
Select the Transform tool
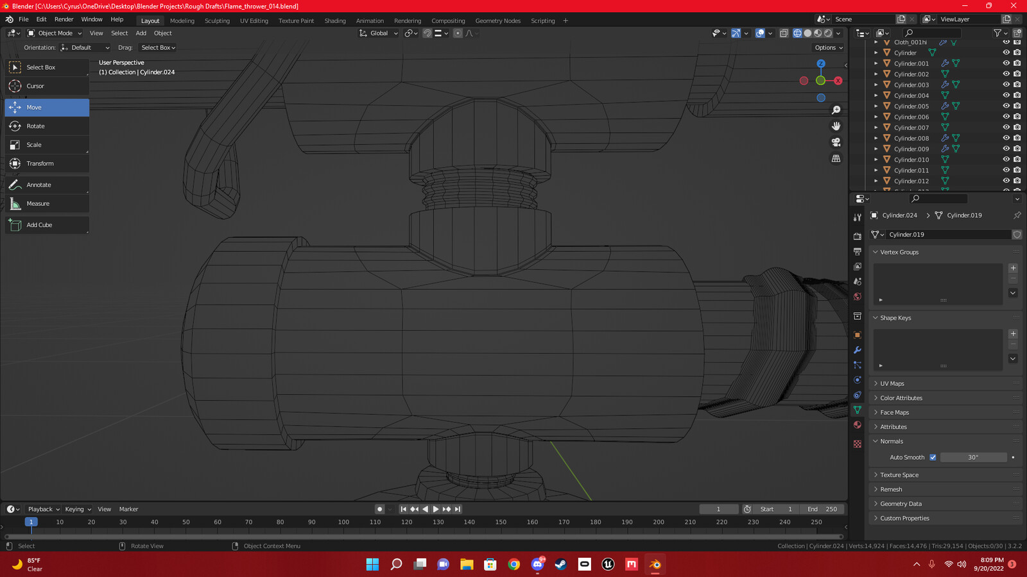point(47,163)
